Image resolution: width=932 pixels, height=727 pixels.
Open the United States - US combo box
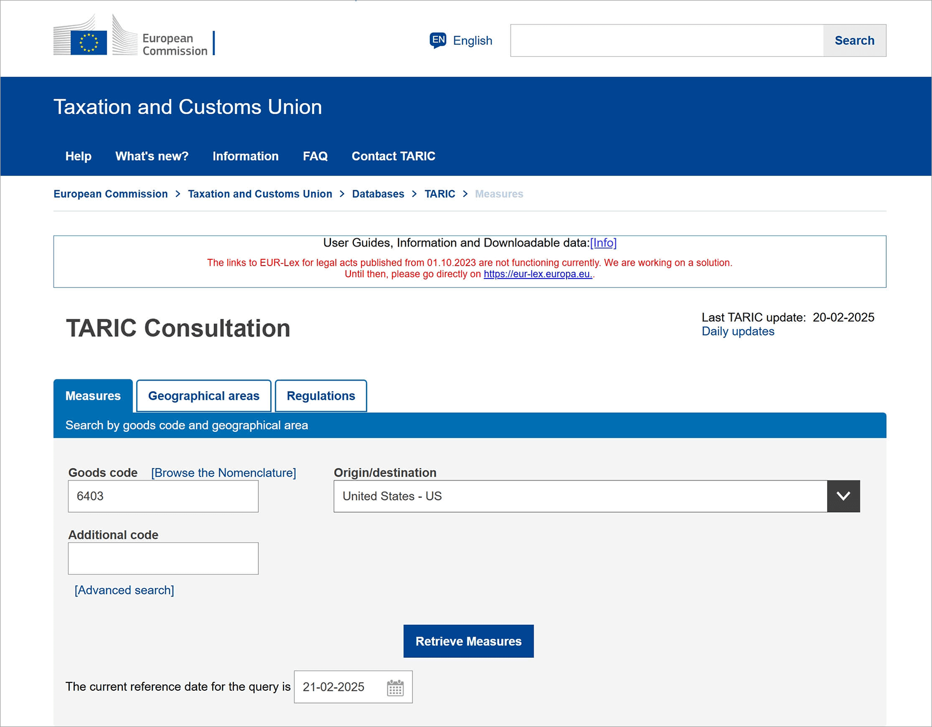[580, 496]
